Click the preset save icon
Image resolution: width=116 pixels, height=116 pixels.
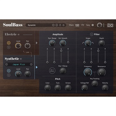click(x=63, y=25)
